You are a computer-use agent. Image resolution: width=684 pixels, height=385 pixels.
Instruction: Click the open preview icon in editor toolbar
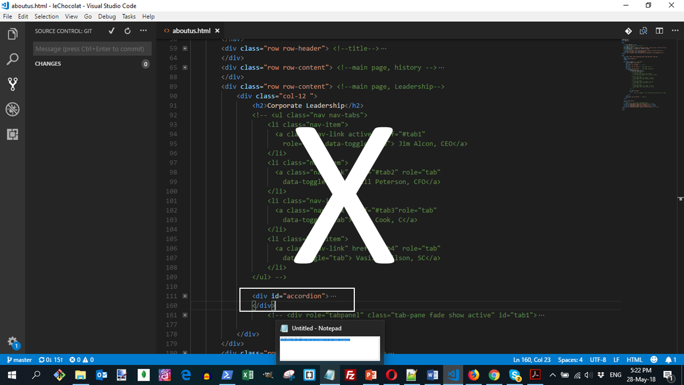(x=644, y=31)
